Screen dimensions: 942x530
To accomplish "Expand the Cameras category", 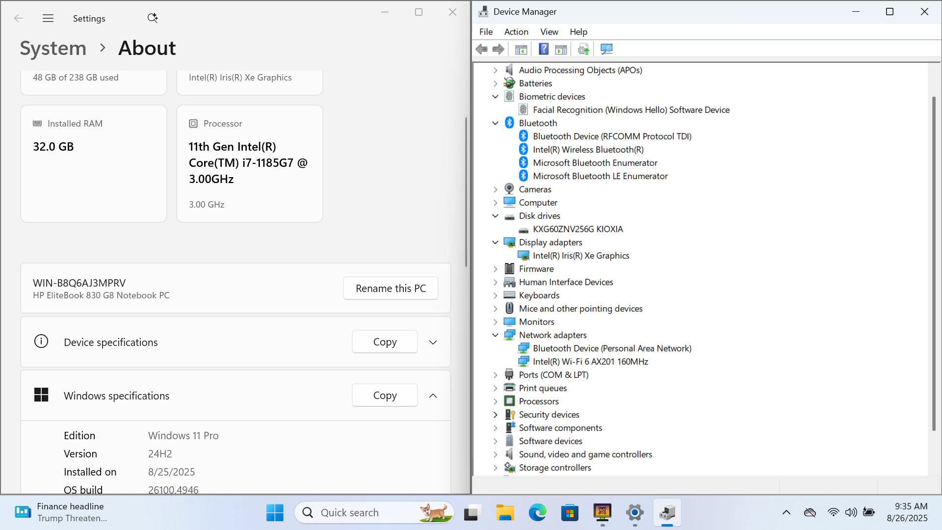I will click(496, 189).
